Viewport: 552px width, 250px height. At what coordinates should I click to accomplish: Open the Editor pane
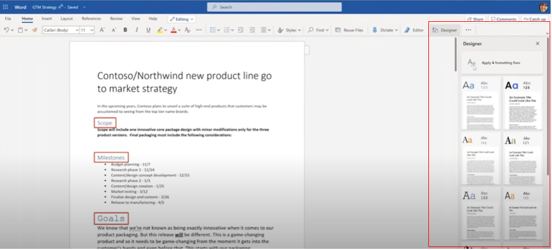pyautogui.click(x=414, y=30)
